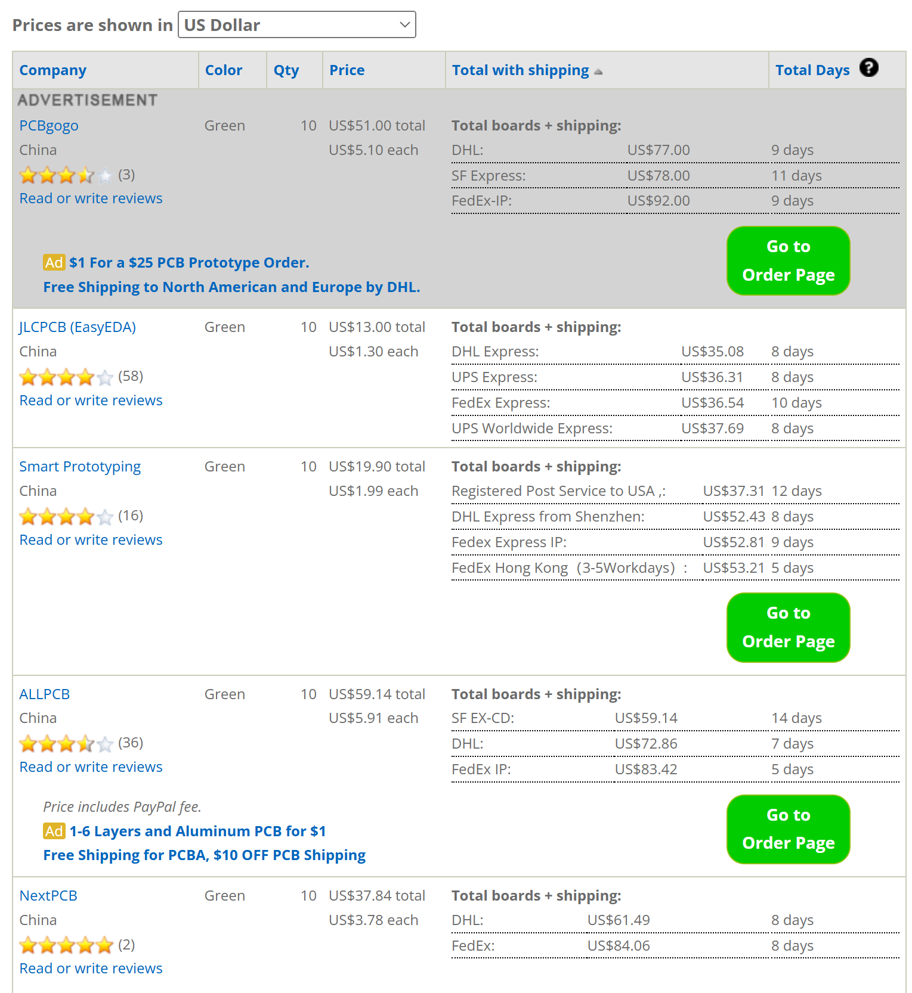Read or write reviews for JLCPCB
Image resolution: width=912 pixels, height=993 pixels.
(x=91, y=401)
